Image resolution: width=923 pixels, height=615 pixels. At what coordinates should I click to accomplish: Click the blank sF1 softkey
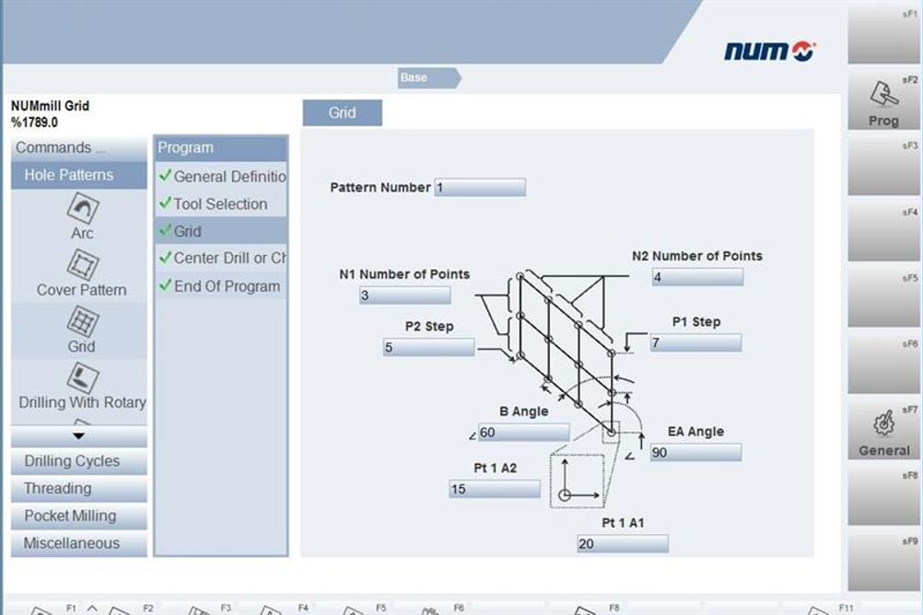coord(883,35)
